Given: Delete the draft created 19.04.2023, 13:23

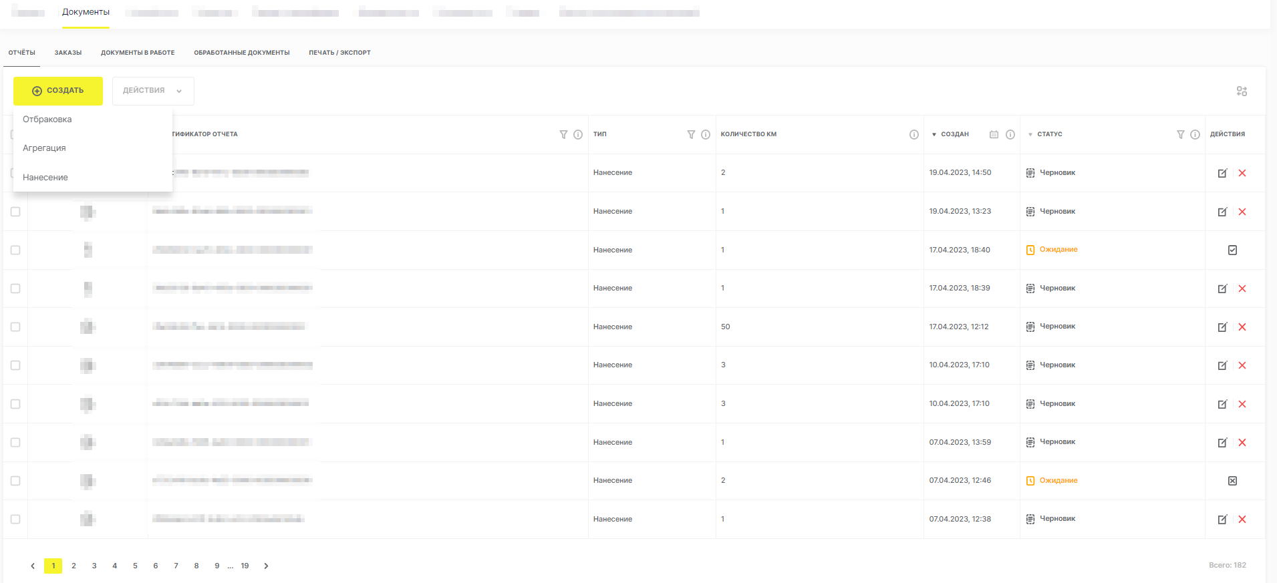Looking at the screenshot, I should [x=1242, y=212].
